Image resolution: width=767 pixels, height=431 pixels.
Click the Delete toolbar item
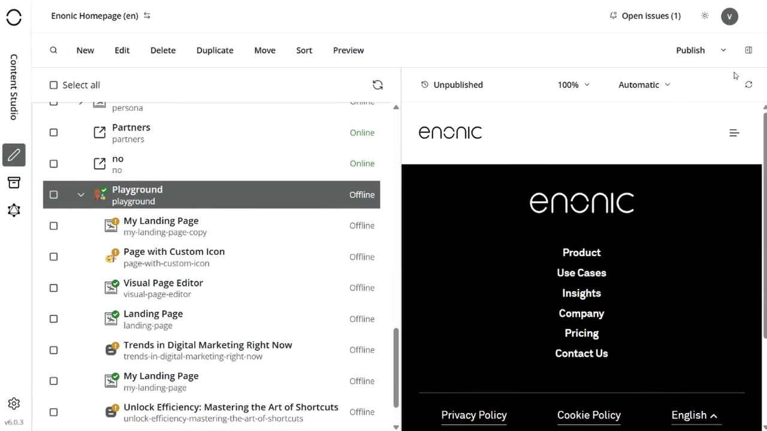coord(163,50)
